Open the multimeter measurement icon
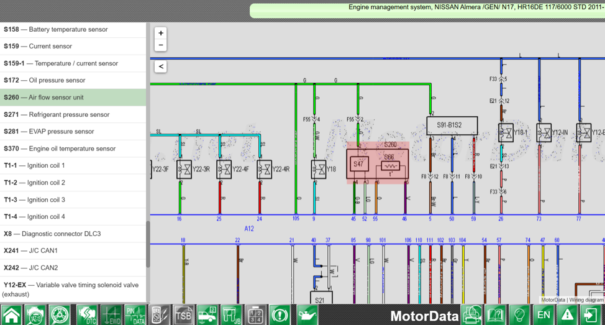Viewport: 605px width, 325px height. pyautogui.click(x=160, y=314)
